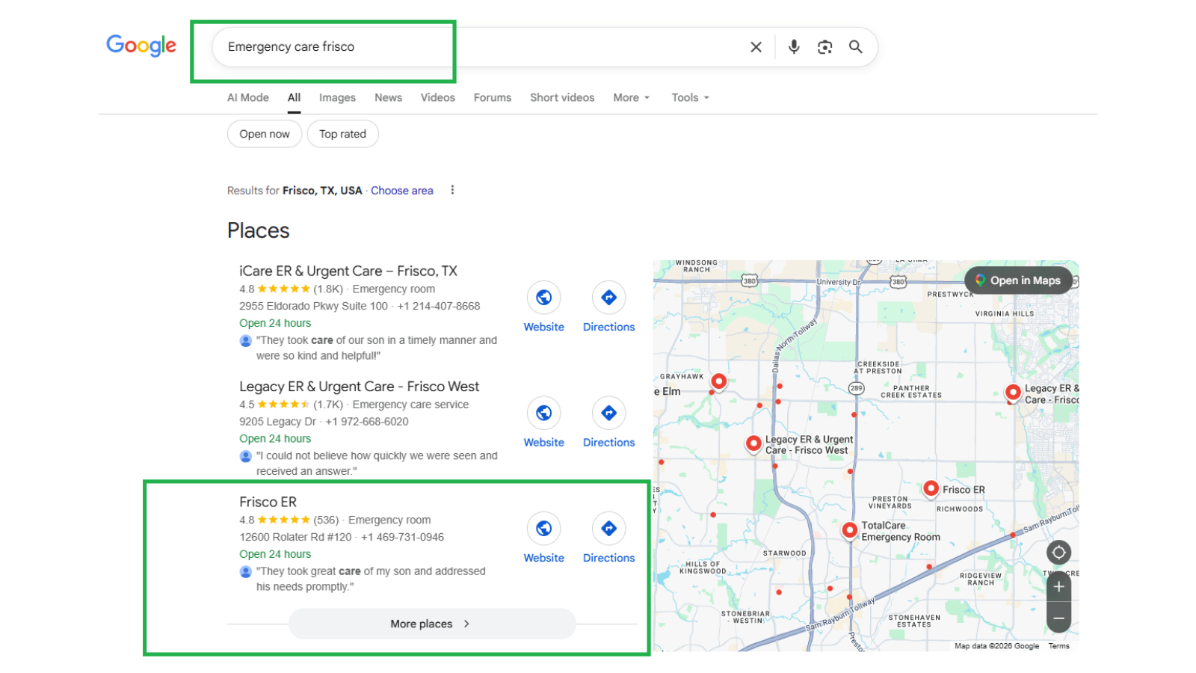Clear the search query with X icon
The width and height of the screenshot is (1196, 673).
tap(756, 47)
